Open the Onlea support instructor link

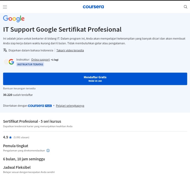40,60
